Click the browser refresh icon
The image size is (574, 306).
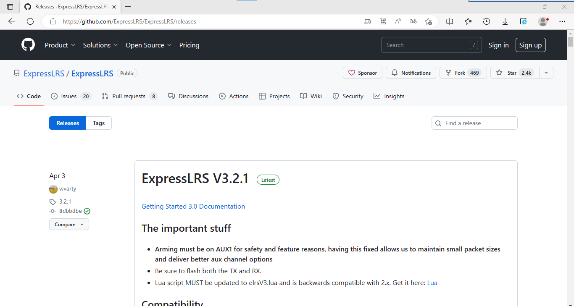click(30, 21)
